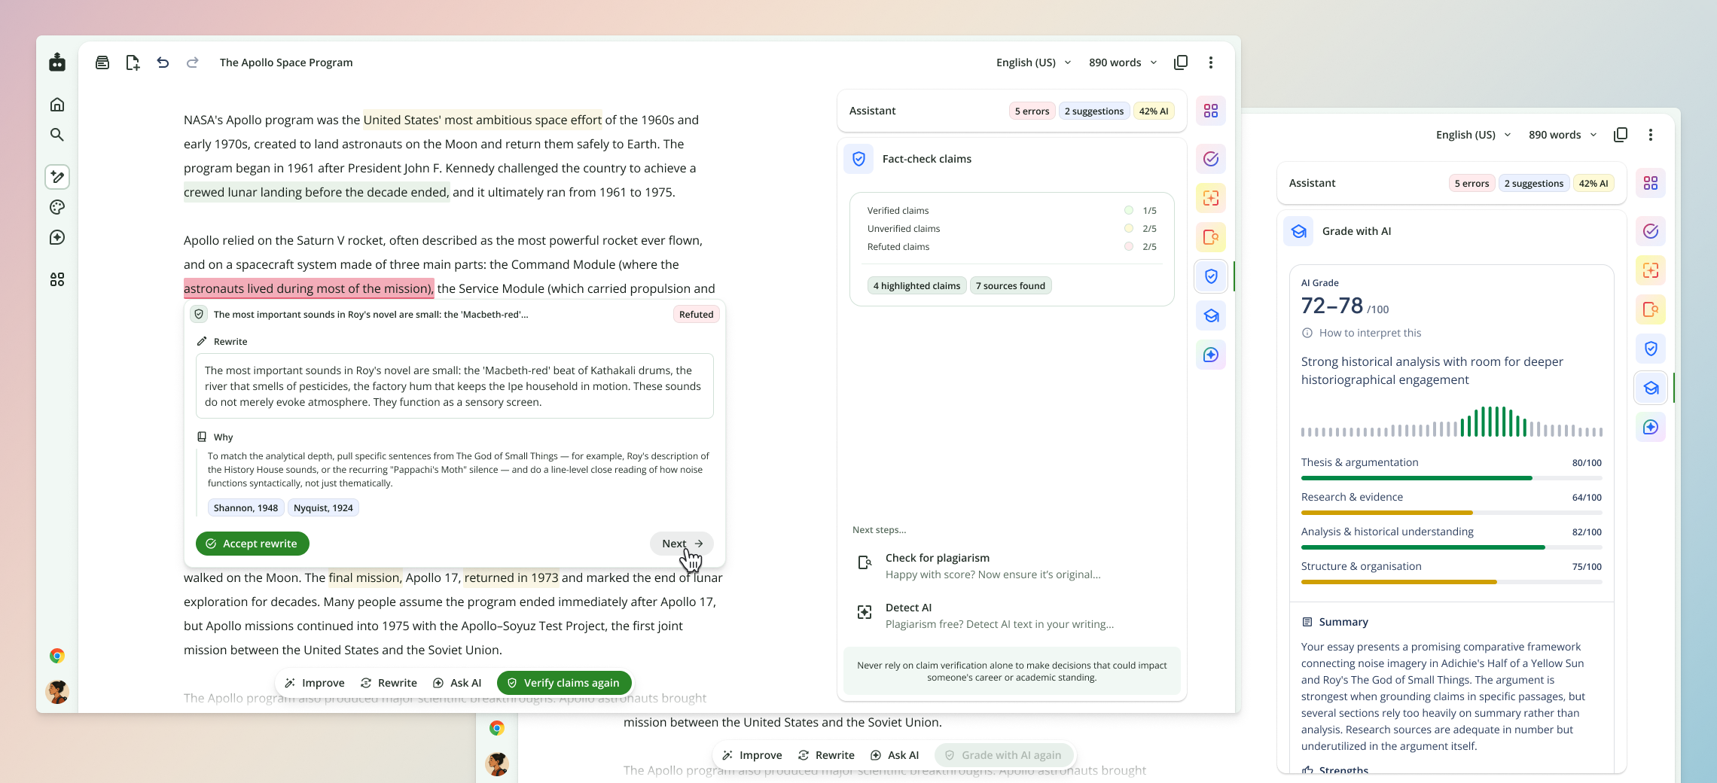Screen dimensions: 1717x783
Task: Open the Nyquist, 1924 source chip
Action: [x=323, y=508]
